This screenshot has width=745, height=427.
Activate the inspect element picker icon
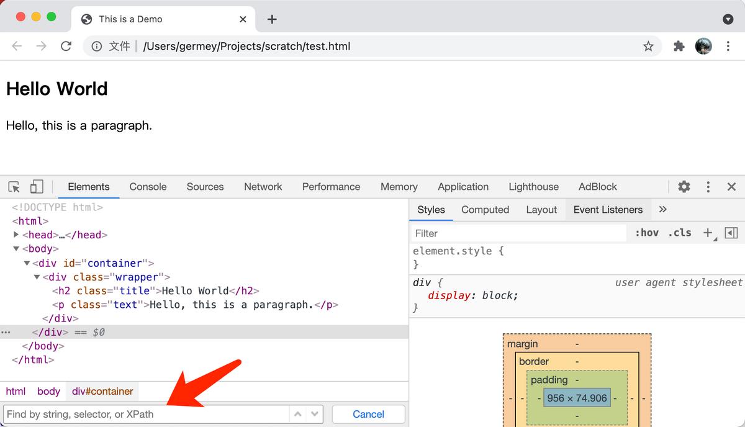(14, 187)
